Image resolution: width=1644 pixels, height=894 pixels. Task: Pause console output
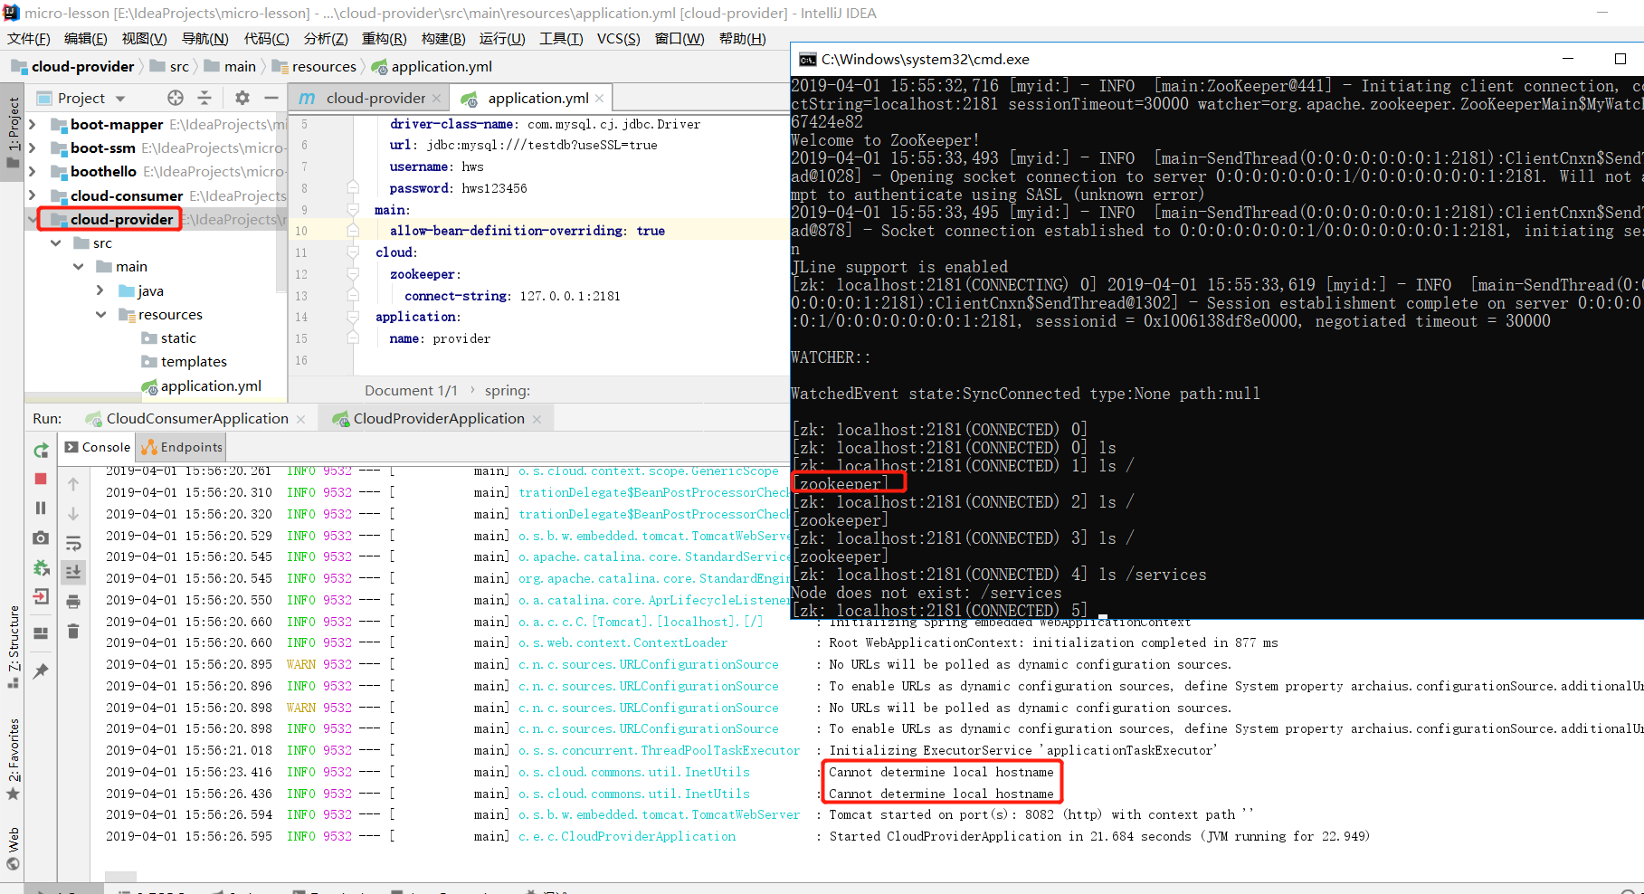click(x=42, y=508)
